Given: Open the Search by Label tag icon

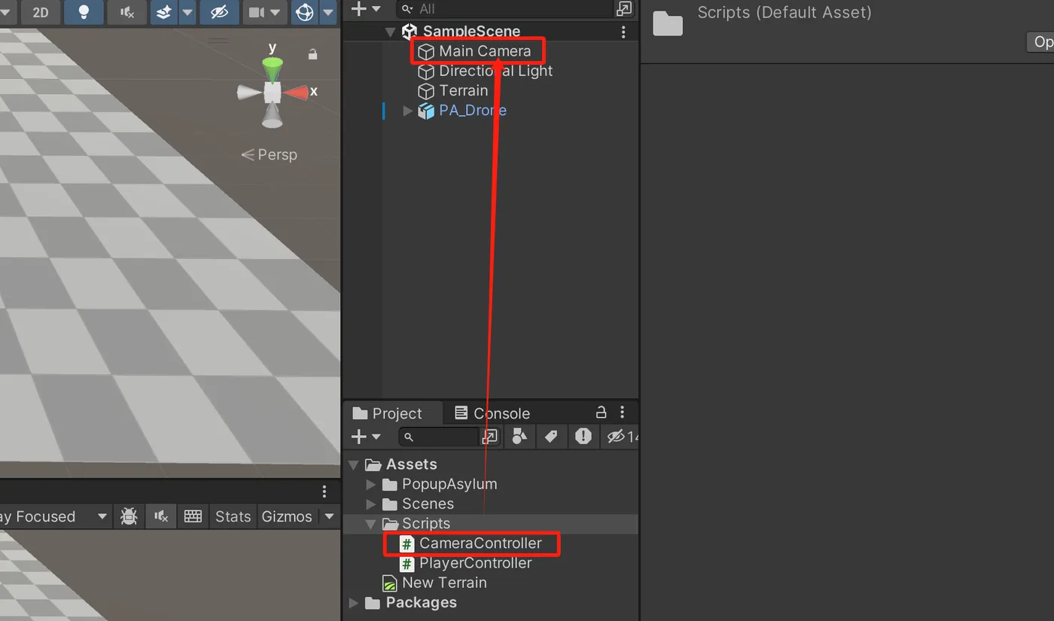Looking at the screenshot, I should (551, 437).
